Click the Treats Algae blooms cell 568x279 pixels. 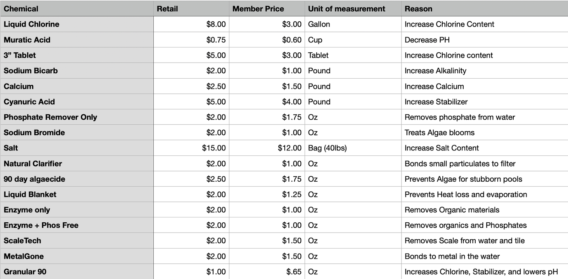coord(439,133)
